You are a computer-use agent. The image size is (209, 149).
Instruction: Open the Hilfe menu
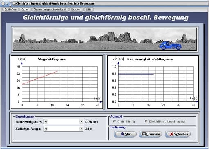tap(89, 9)
